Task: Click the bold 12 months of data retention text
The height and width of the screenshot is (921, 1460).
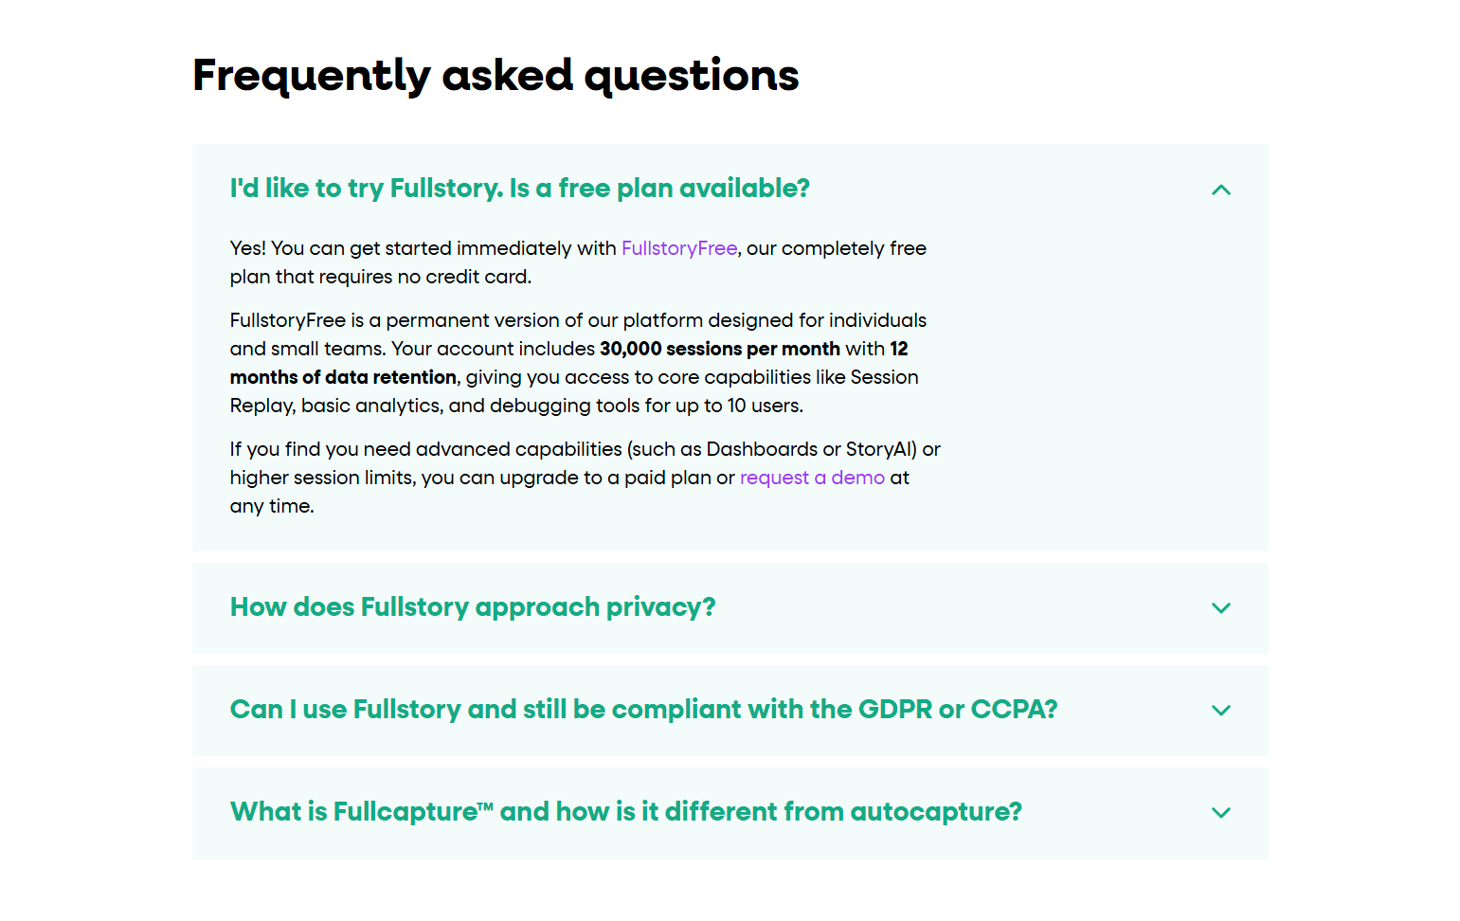Action: pyautogui.click(x=341, y=377)
